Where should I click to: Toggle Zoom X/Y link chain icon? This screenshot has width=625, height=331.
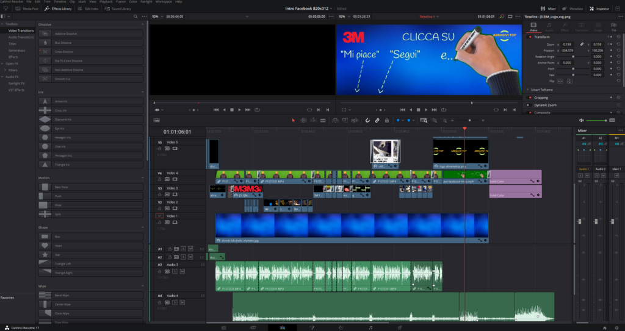tap(582, 44)
